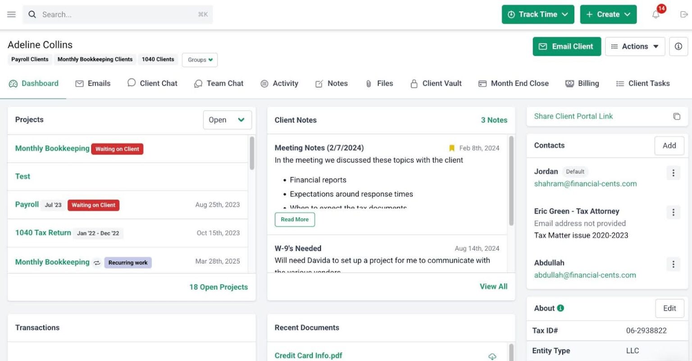The width and height of the screenshot is (692, 361).
Task: Click the Projects list scrollbar
Action: click(x=252, y=153)
